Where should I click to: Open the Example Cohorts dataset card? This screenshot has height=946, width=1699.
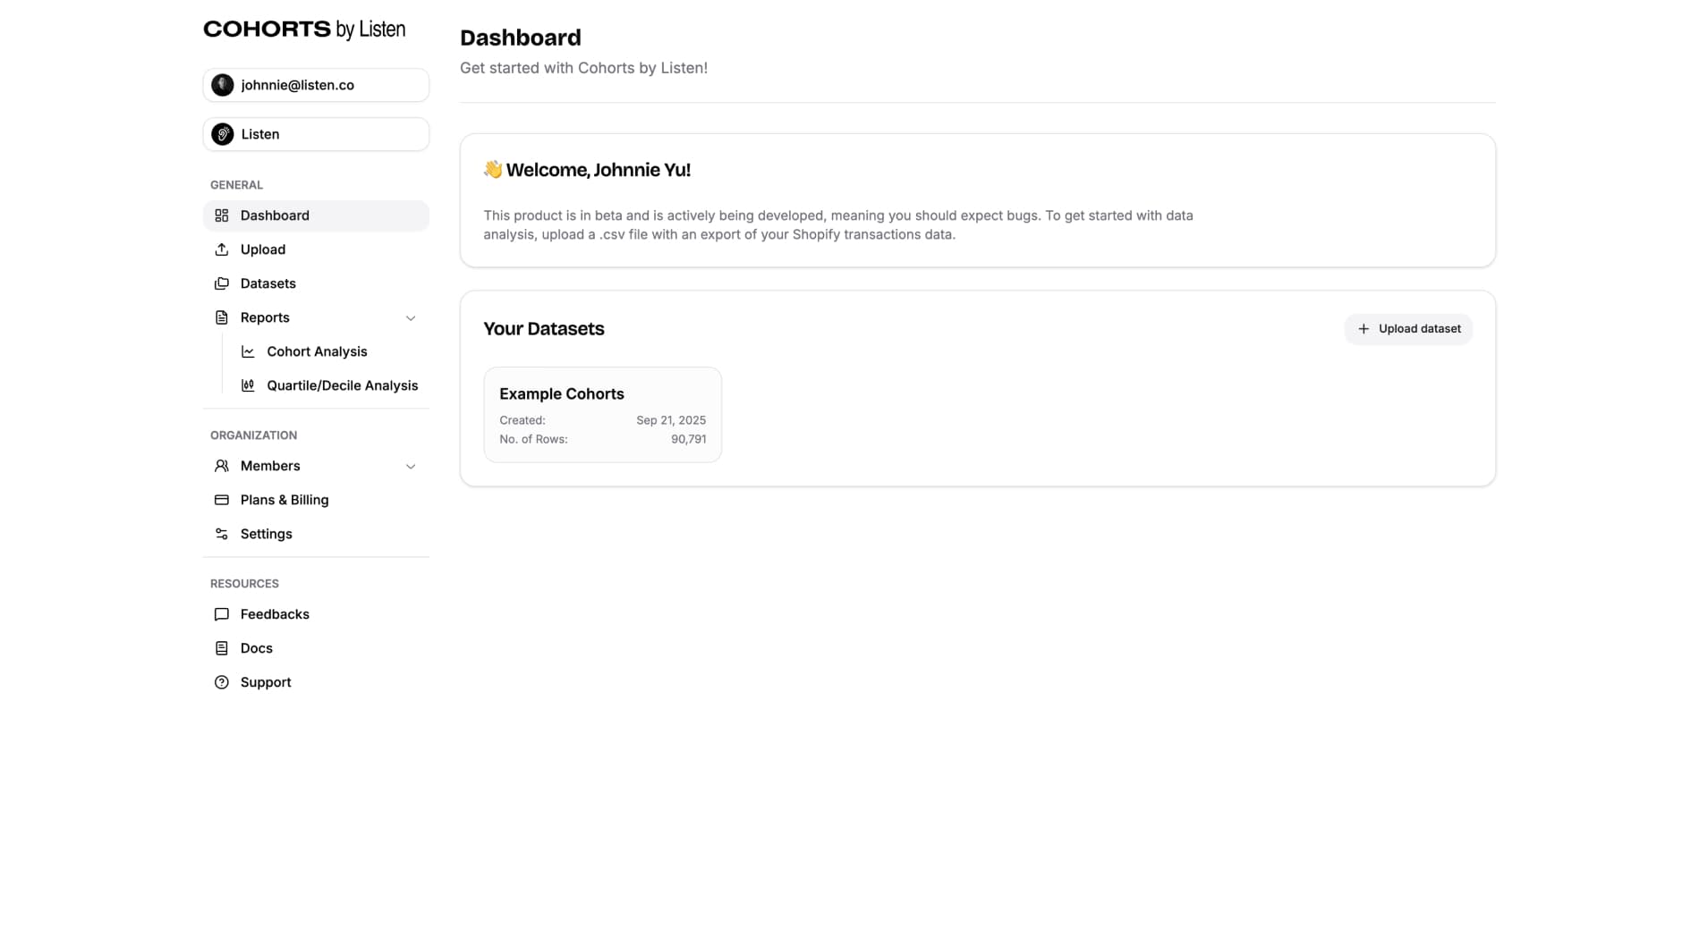click(602, 414)
